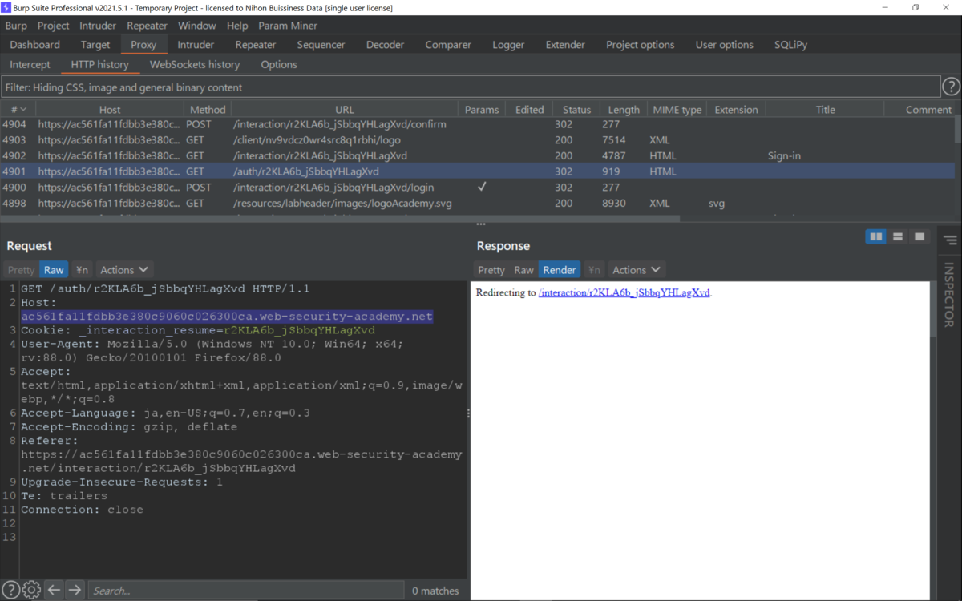Screen dimensions: 962x601
Task: Switch to the Sequencer tab
Action: pyautogui.click(x=321, y=45)
